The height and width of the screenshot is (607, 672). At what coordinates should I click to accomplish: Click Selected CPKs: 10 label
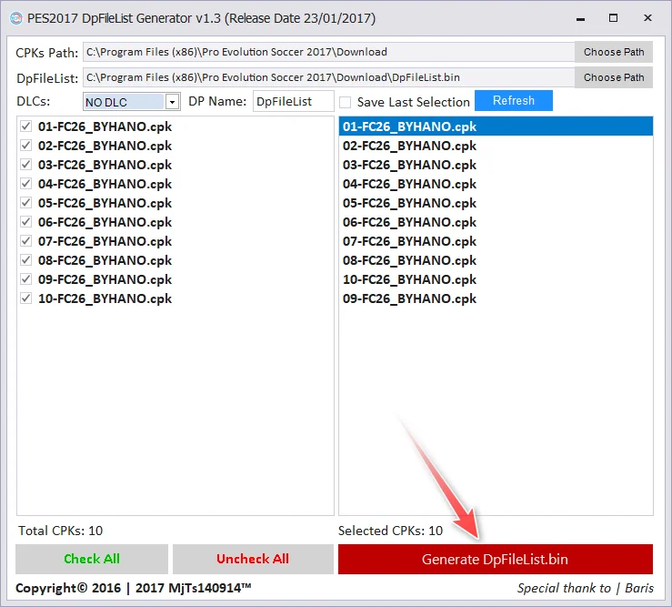click(x=390, y=531)
